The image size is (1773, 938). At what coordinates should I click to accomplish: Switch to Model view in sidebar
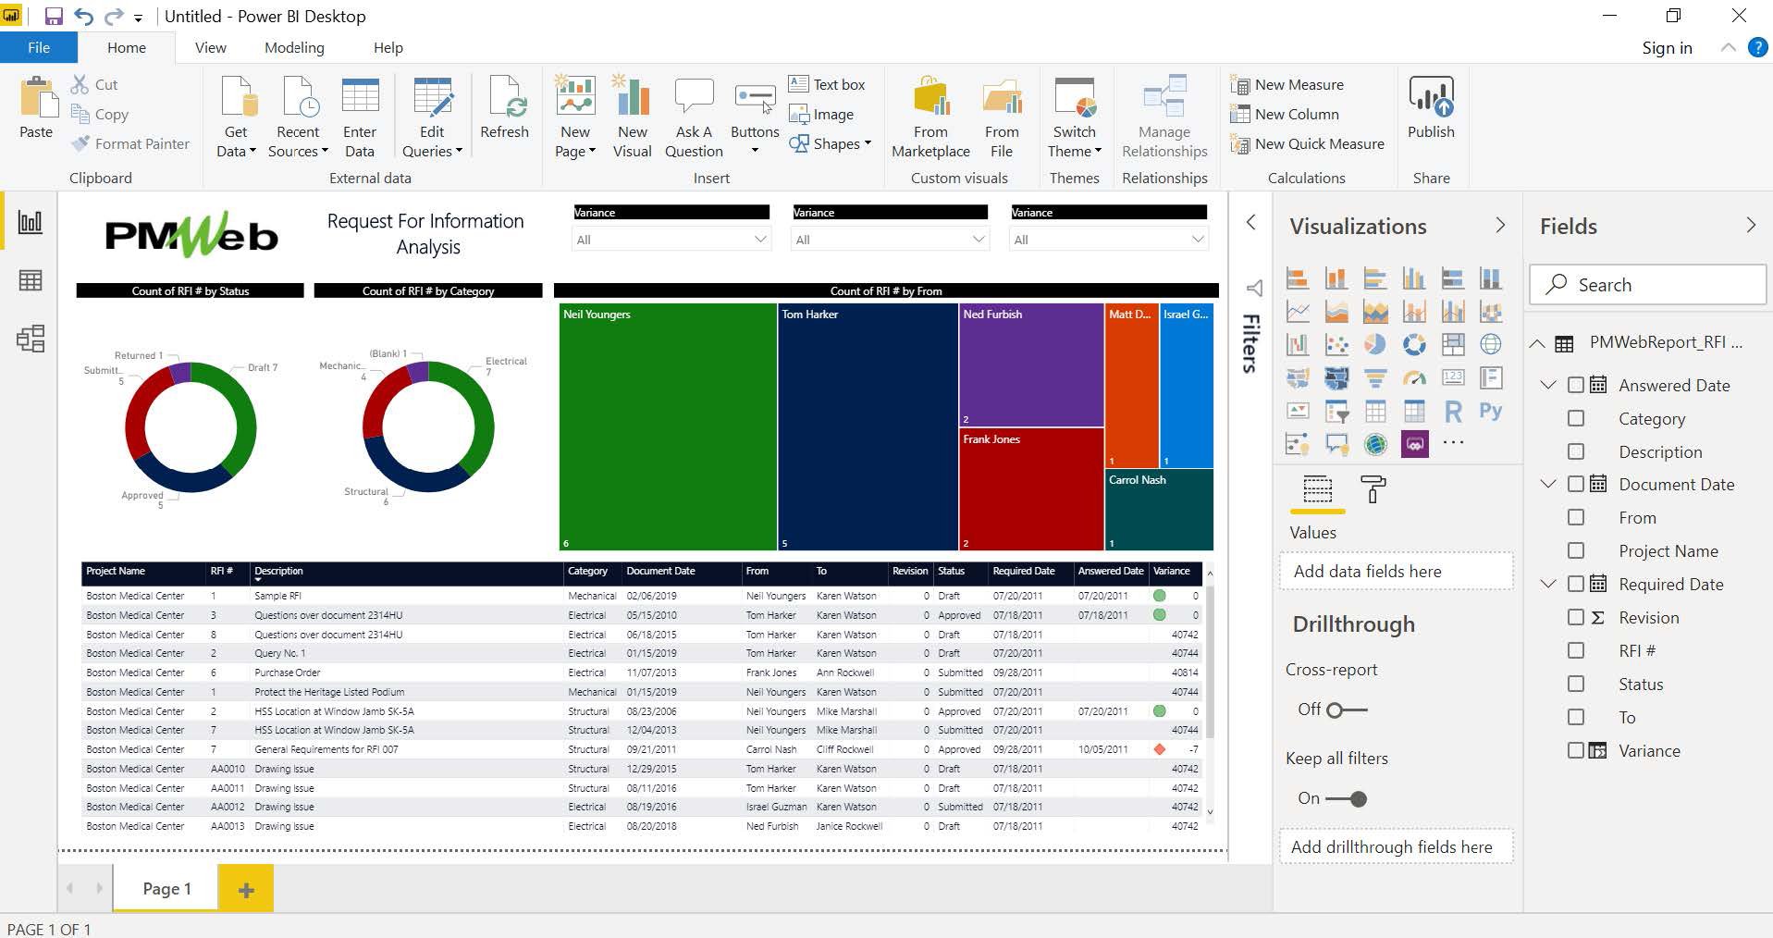click(30, 339)
